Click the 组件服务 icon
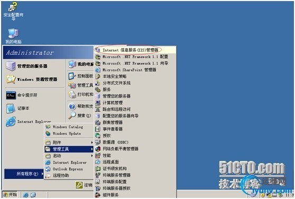This screenshot has height=199, width=295. point(97,195)
